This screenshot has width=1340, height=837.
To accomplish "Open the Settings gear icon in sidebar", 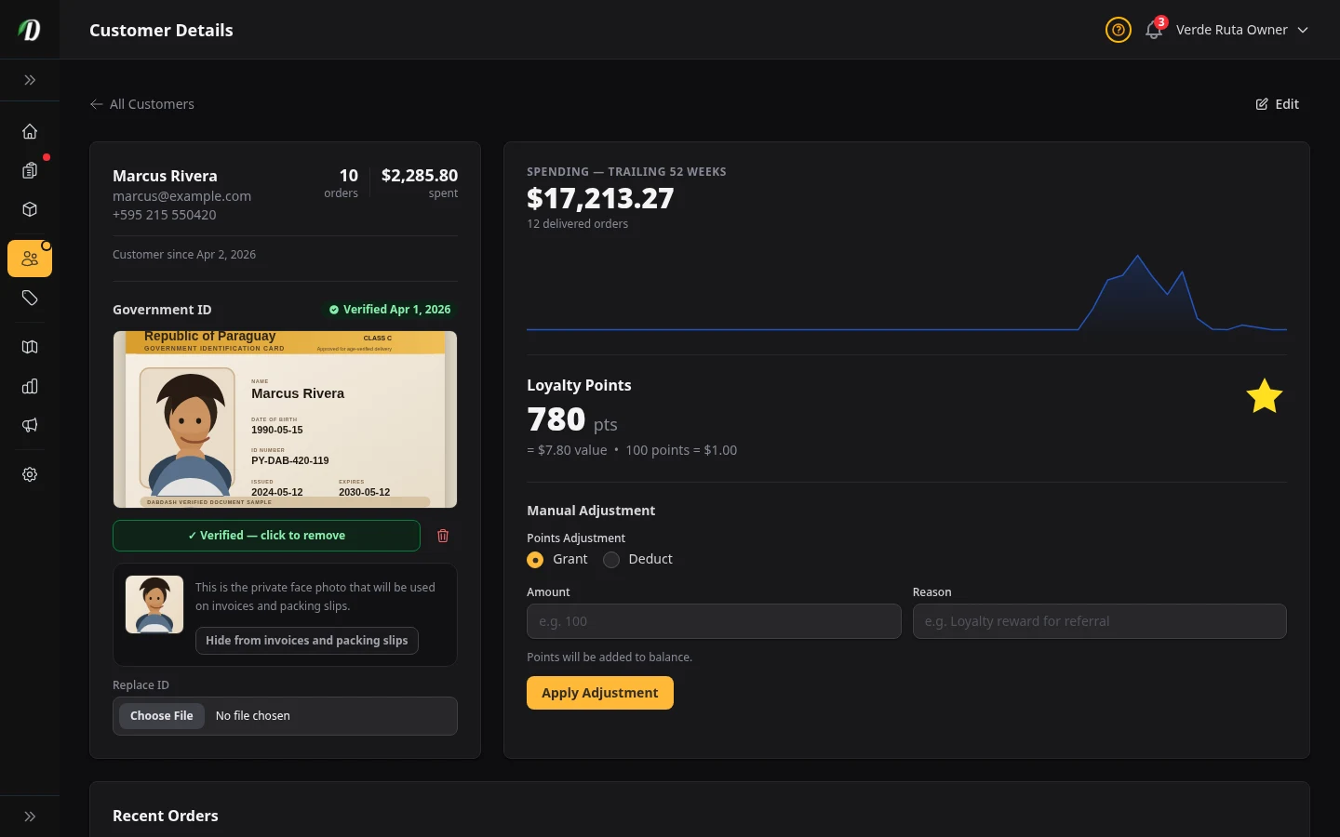I will 30,474.
